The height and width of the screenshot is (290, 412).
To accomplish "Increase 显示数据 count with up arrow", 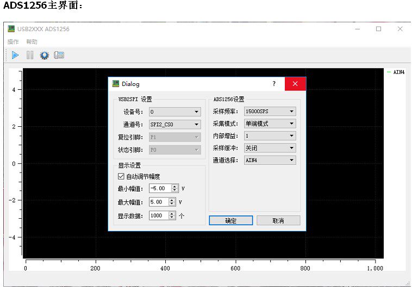I will [172, 213].
